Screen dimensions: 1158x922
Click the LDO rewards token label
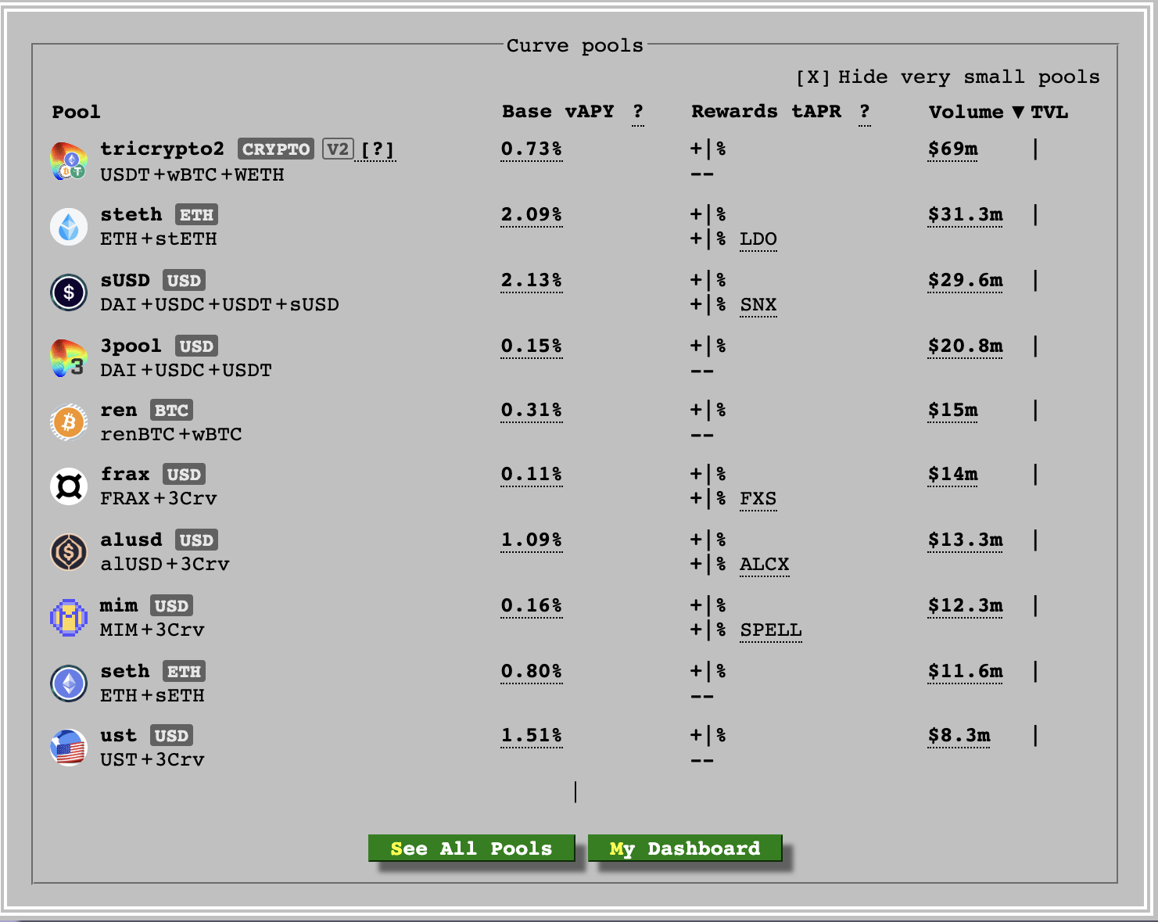pos(758,239)
